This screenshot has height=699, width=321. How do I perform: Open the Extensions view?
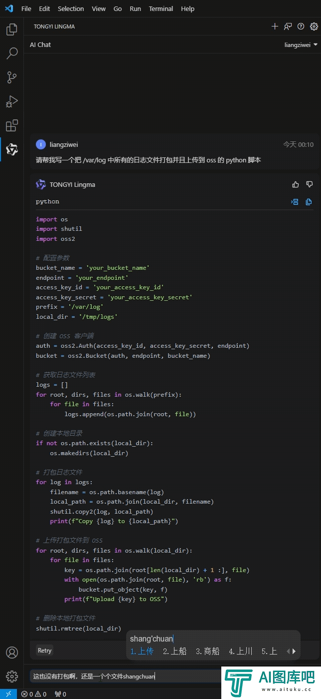(11, 125)
